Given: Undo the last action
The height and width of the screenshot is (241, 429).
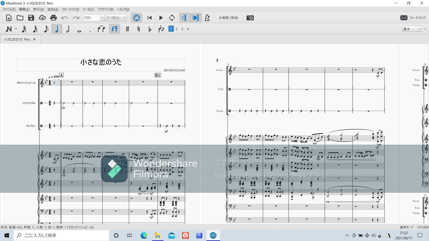Looking at the screenshot, I should click(64, 18).
